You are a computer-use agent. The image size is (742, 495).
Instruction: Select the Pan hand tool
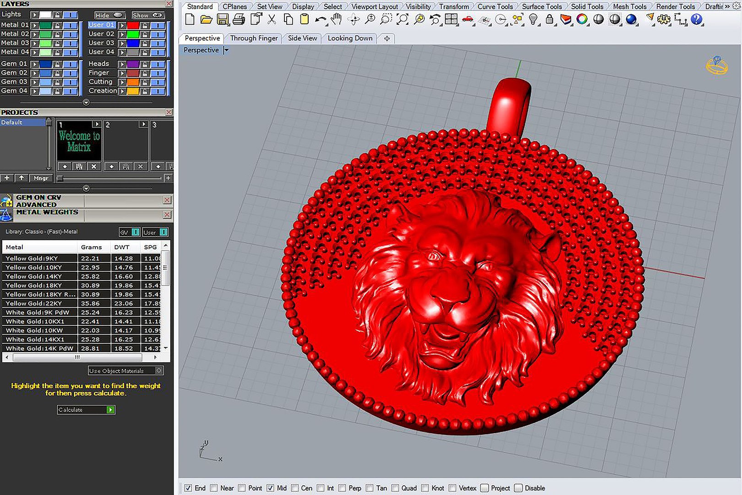337,20
